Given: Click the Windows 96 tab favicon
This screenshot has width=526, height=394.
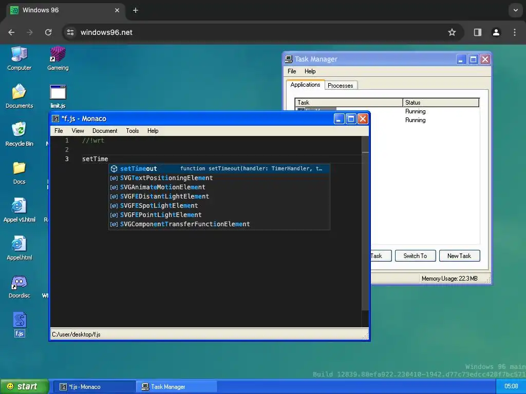Looking at the screenshot, I should pos(14,10).
